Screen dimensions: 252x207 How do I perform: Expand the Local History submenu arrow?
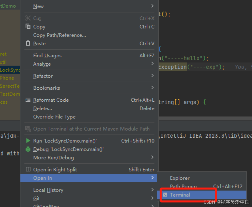pos(152,190)
